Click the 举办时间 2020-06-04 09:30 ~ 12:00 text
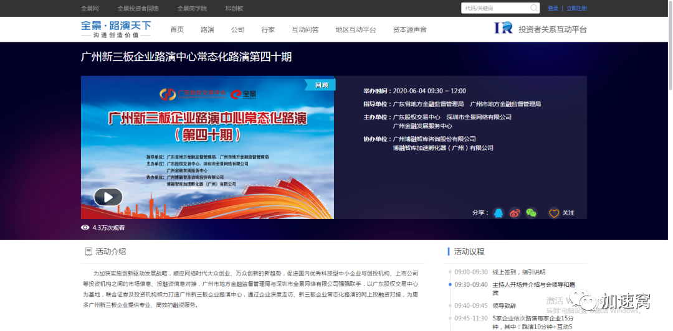673x331 pixels. (414, 91)
